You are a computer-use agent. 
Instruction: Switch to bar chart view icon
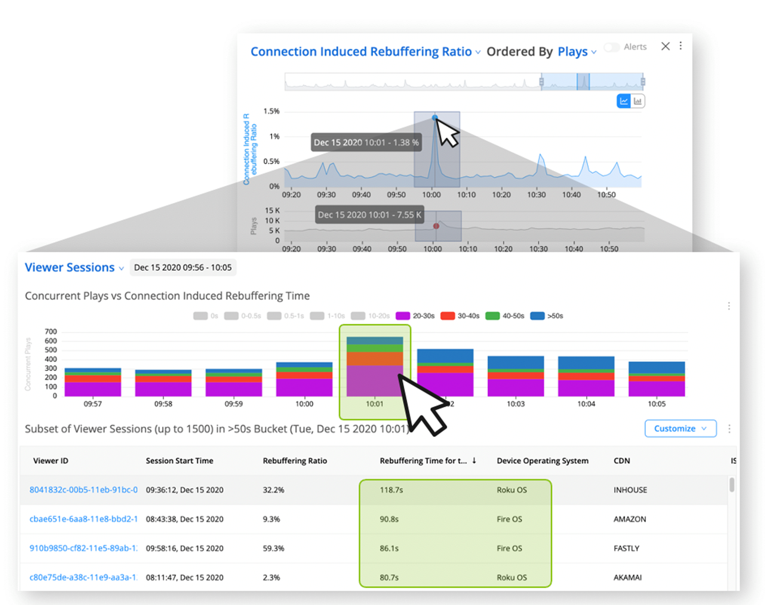click(x=637, y=101)
